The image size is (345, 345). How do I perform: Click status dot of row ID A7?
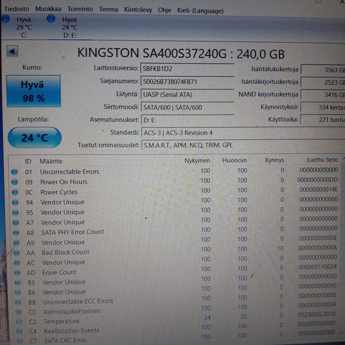tap(15, 222)
